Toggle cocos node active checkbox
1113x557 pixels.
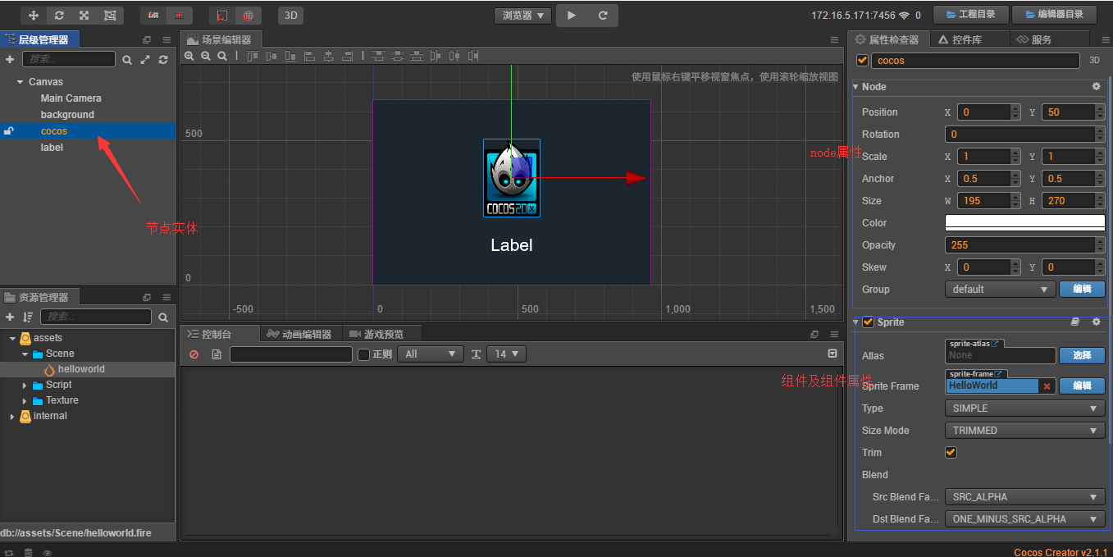pos(862,60)
